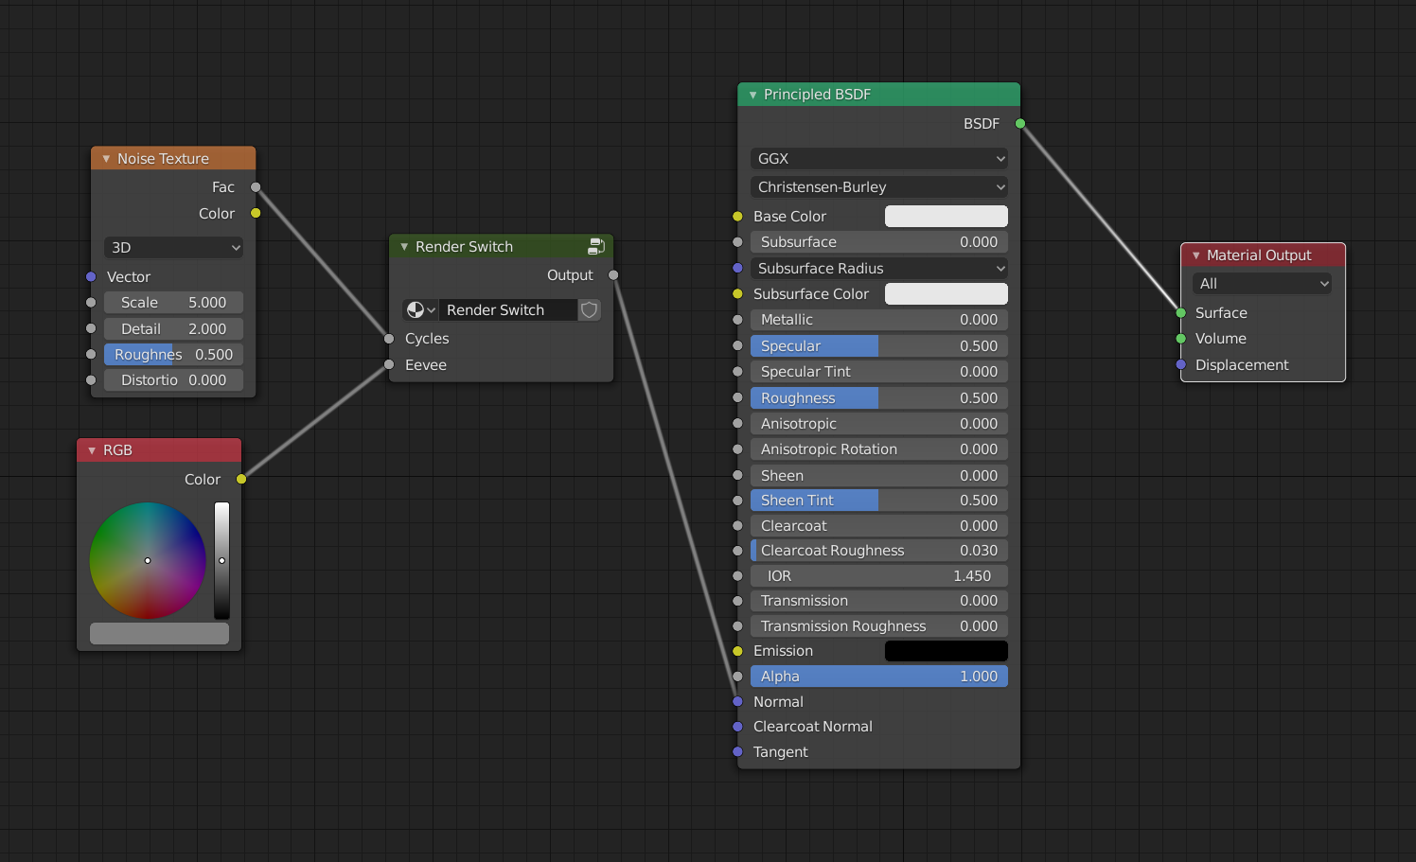The image size is (1416, 862).
Task: Click the Noise Texture Detail field
Action: [173, 329]
